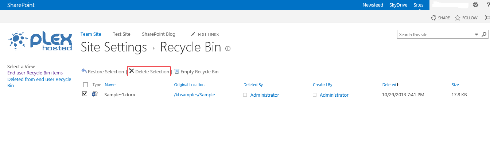Sort by Deleted By column header

click(x=253, y=85)
